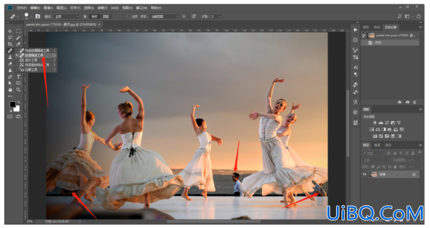Image resolution: width=430 pixels, height=228 pixels.
Task: Switch to the 通道 (Channels) tab
Action: click(x=377, y=145)
